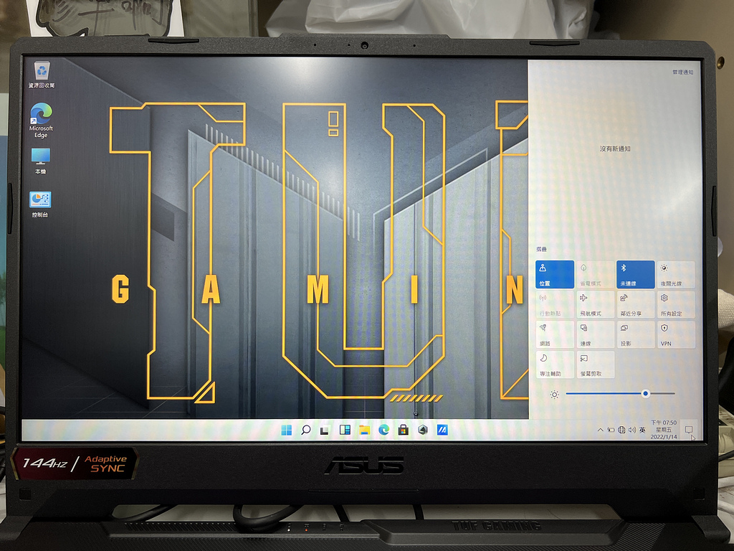Viewport: 734px width, 551px height.
Task: Switch input language via 英 indicator
Action: [642, 430]
